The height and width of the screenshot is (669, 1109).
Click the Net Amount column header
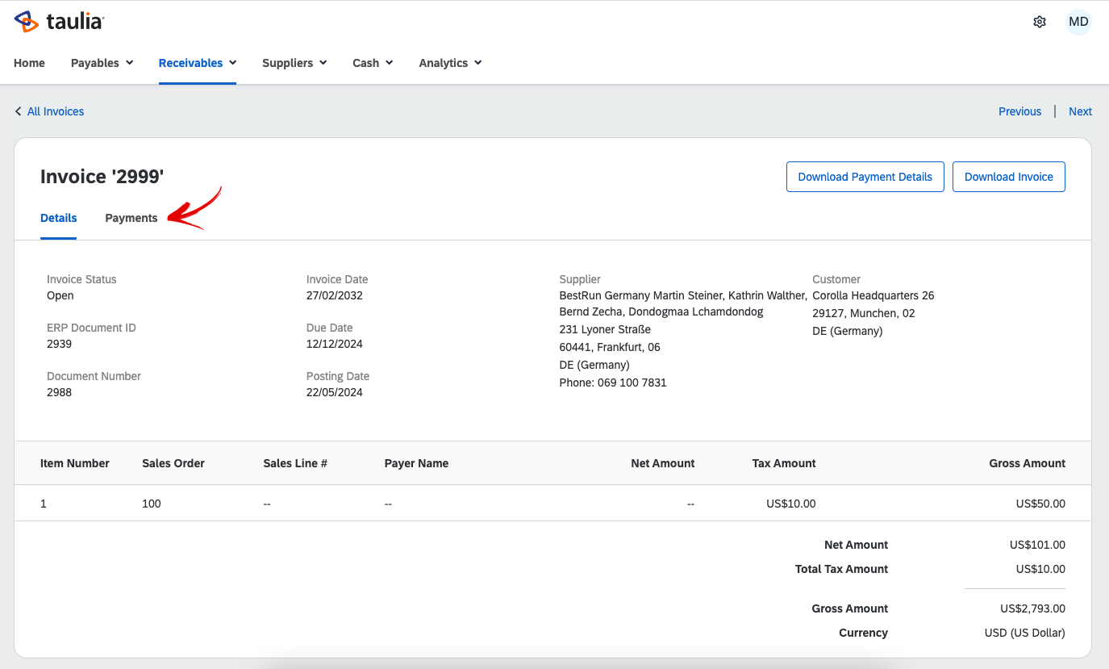[x=663, y=463]
